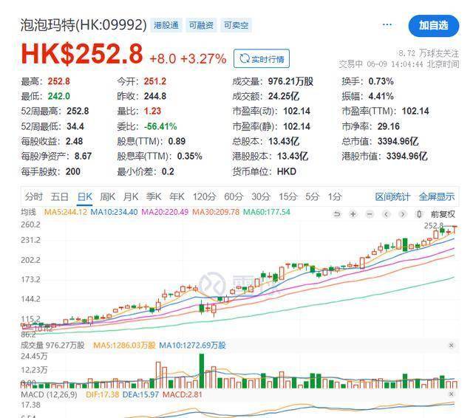Close the MACD indicator panel

coord(452,394)
